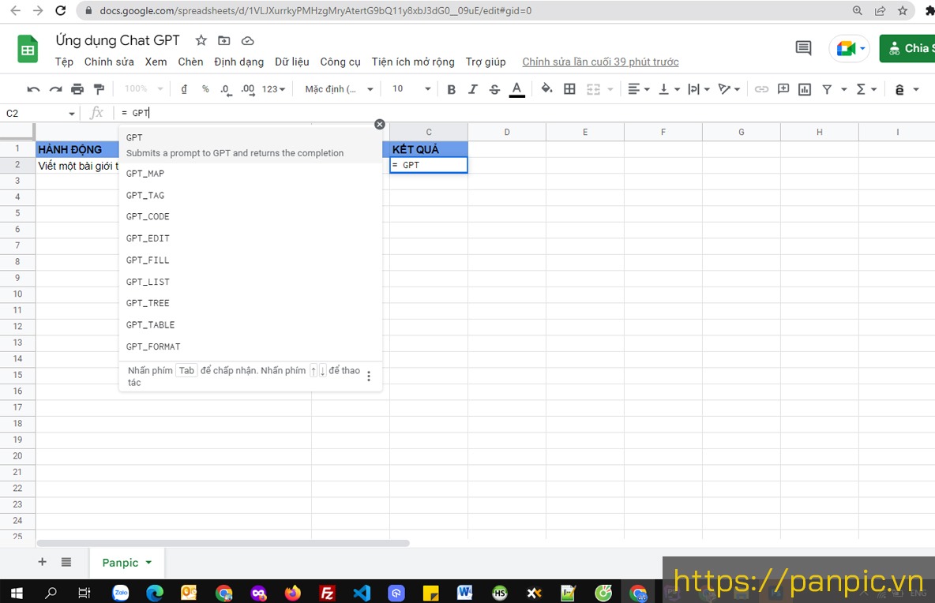The image size is (935, 603).
Task: Format as currency with đ icon
Action: click(x=184, y=88)
